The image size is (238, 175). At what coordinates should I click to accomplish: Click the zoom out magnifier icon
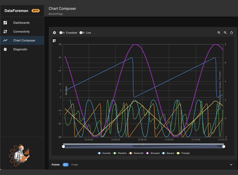pos(225,33)
